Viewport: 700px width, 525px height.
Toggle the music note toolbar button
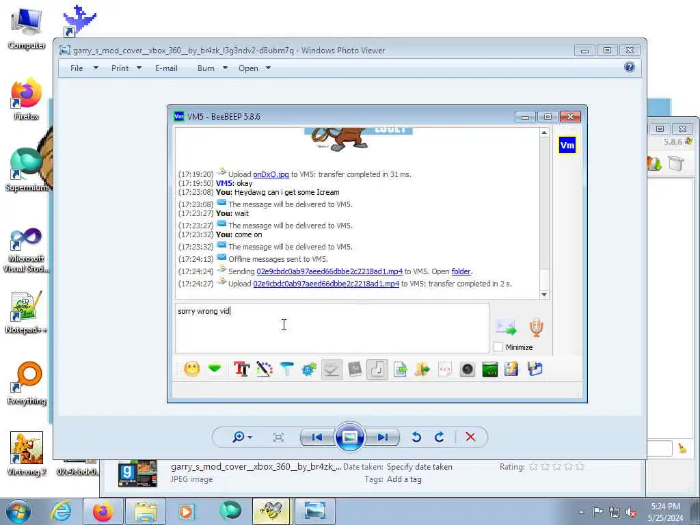(x=377, y=369)
